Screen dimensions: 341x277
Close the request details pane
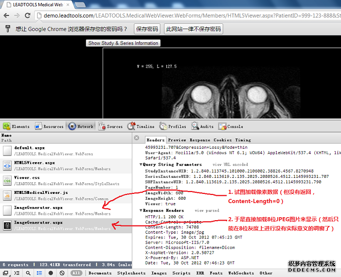tap(137, 138)
